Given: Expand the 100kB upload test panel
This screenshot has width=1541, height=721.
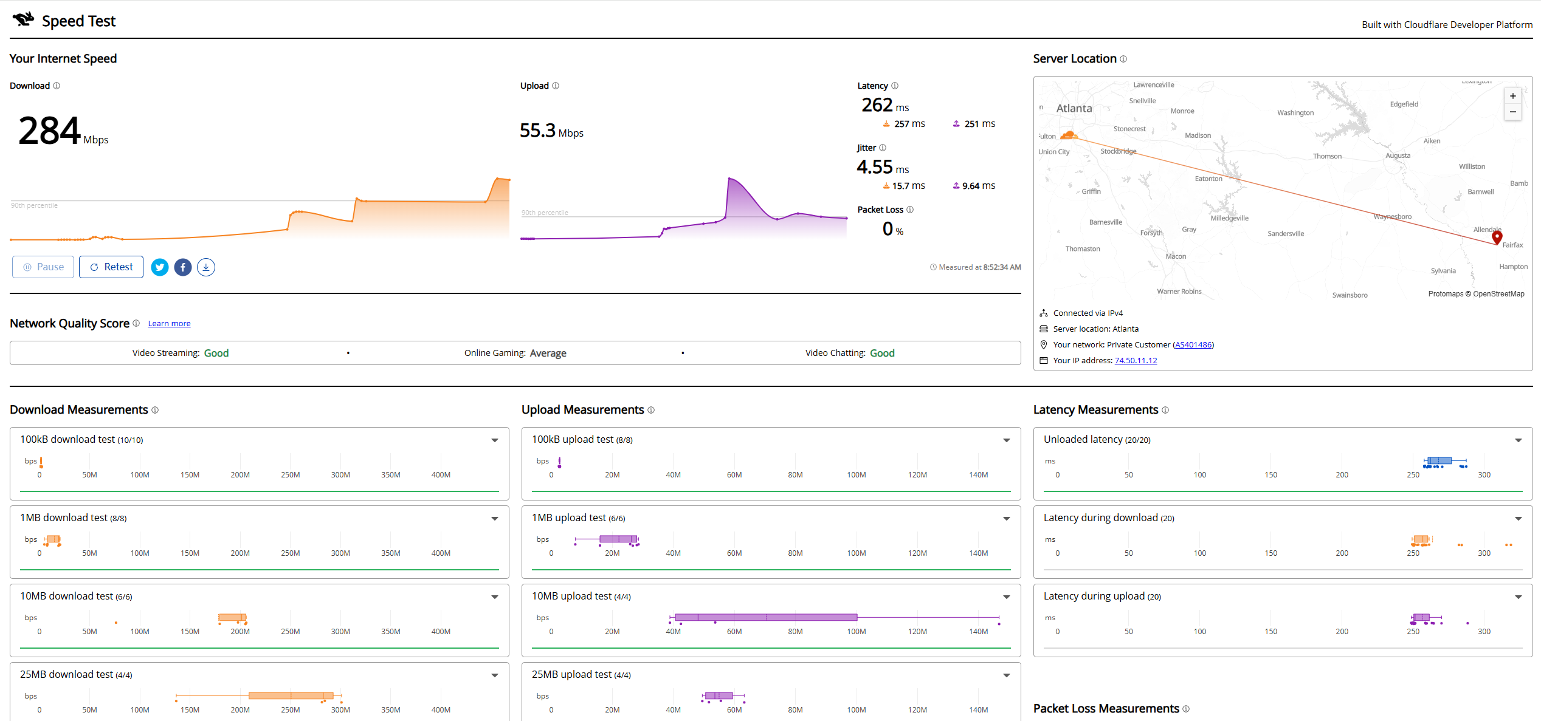Looking at the screenshot, I should [x=1007, y=440].
